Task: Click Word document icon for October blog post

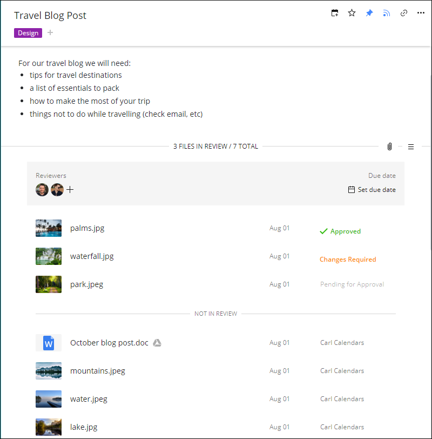Action: [x=49, y=343]
